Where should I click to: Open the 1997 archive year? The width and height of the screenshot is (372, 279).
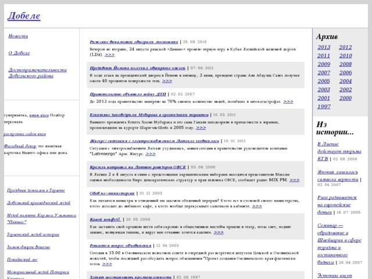(324, 106)
